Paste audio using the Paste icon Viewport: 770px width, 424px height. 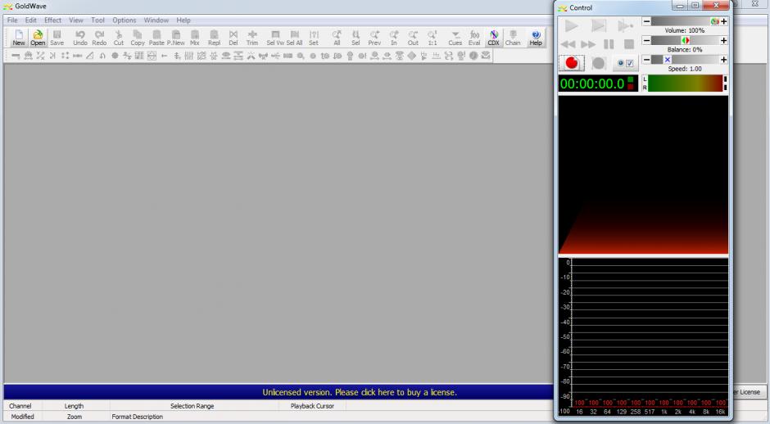[156, 38]
